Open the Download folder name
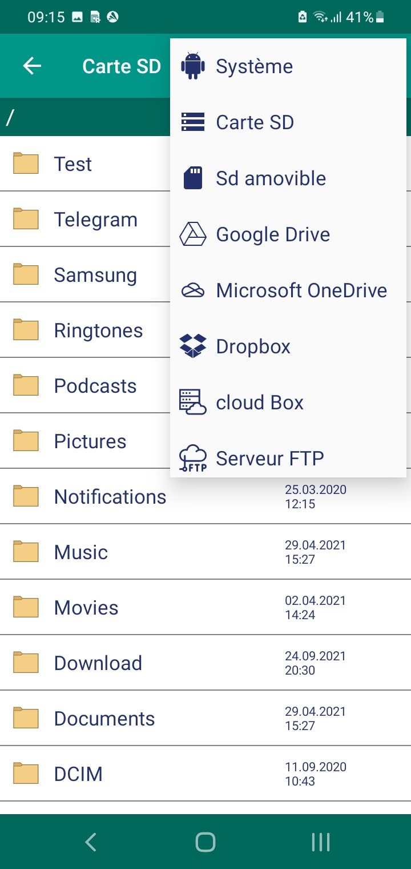The height and width of the screenshot is (869, 411). [98, 663]
